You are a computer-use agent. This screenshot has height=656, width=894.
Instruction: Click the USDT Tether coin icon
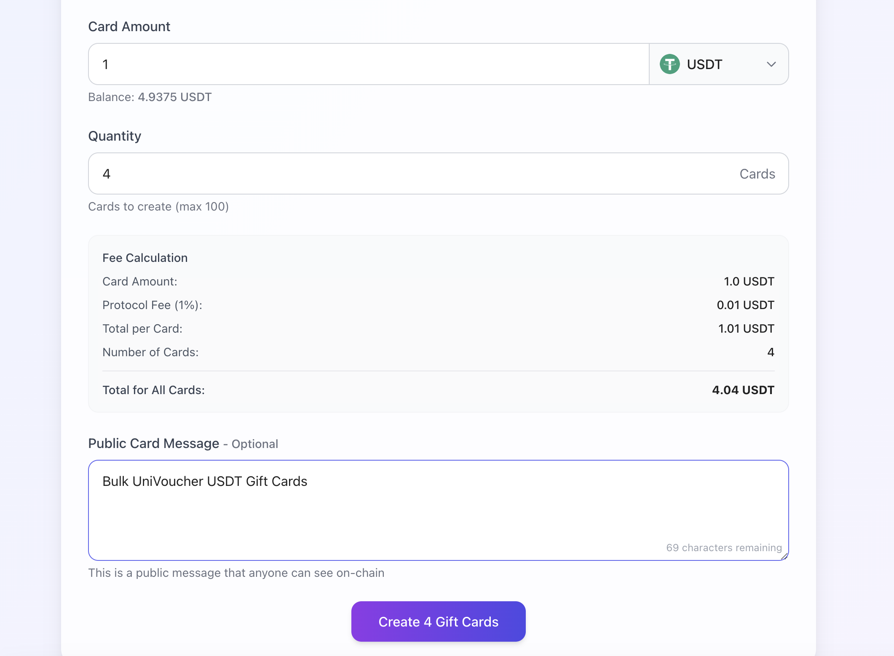pos(669,64)
